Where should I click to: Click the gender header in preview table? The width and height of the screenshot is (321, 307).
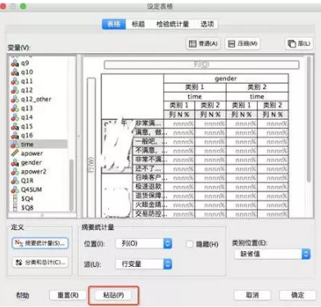tap(226, 79)
